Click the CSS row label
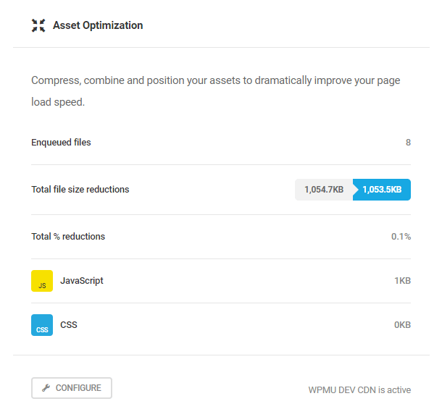The width and height of the screenshot is (442, 417). click(x=69, y=325)
